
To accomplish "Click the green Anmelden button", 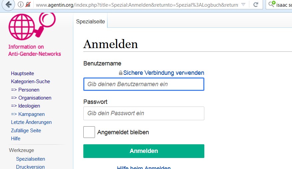I will point(144,151).
